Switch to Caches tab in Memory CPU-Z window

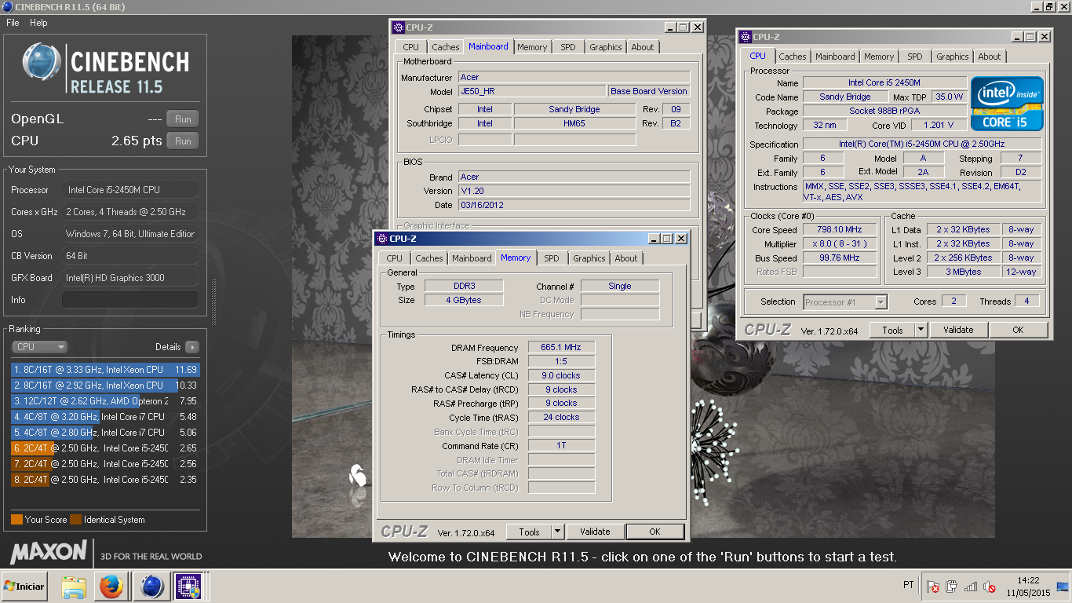point(429,258)
